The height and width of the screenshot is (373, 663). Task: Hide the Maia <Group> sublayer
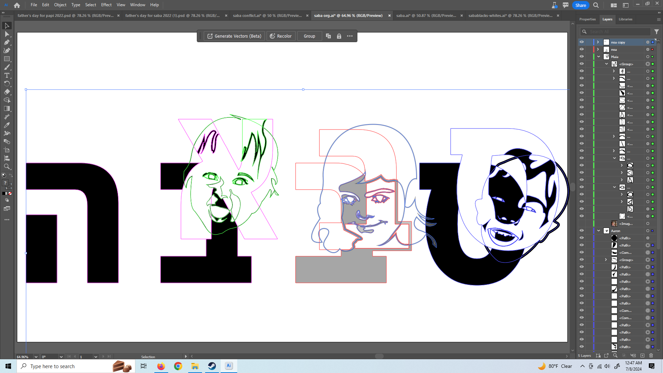[582, 64]
